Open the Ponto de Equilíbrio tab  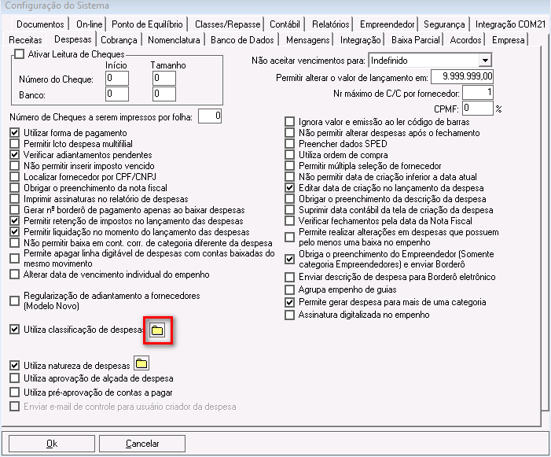[x=147, y=24]
